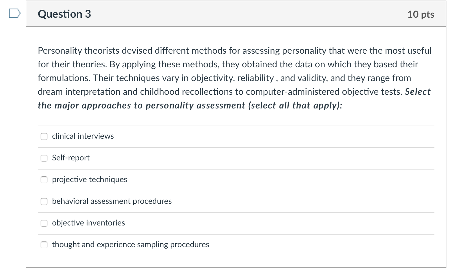Viewport: 463px width, 270px height.
Task: Click the 'objective inventories' answer label
Action: (88, 223)
